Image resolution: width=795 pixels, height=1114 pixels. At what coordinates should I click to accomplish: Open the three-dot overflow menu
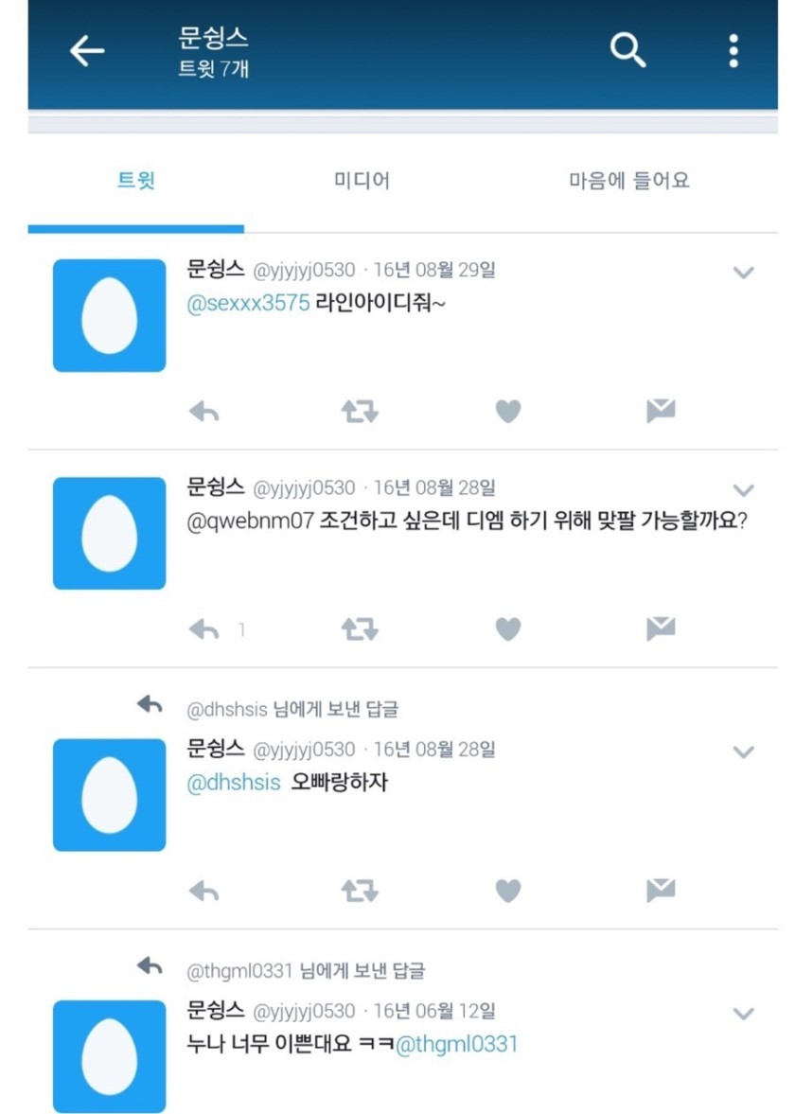[733, 50]
